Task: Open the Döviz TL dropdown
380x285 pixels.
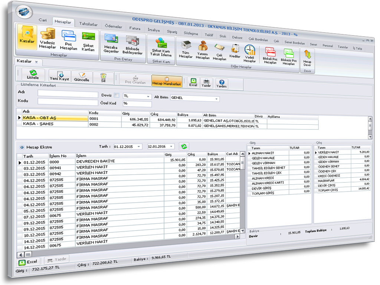Action: point(148,96)
